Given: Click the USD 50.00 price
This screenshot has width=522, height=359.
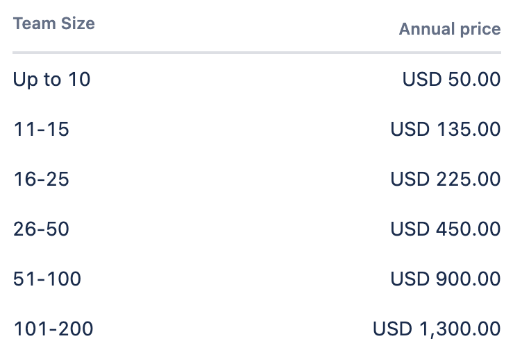Looking at the screenshot, I should coord(451,79).
